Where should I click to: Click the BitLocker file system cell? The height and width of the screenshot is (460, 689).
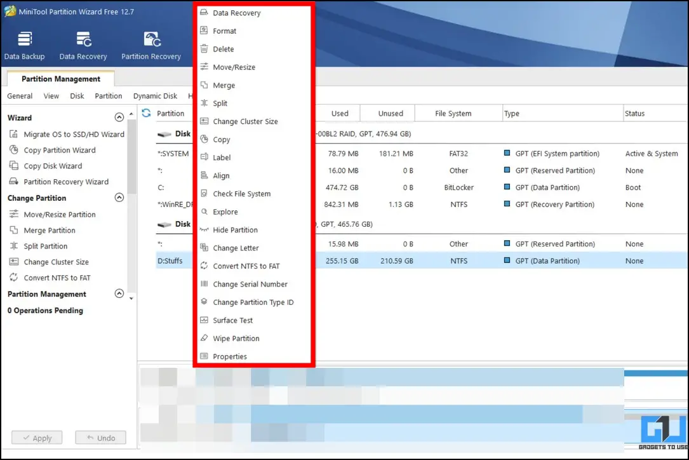click(458, 187)
